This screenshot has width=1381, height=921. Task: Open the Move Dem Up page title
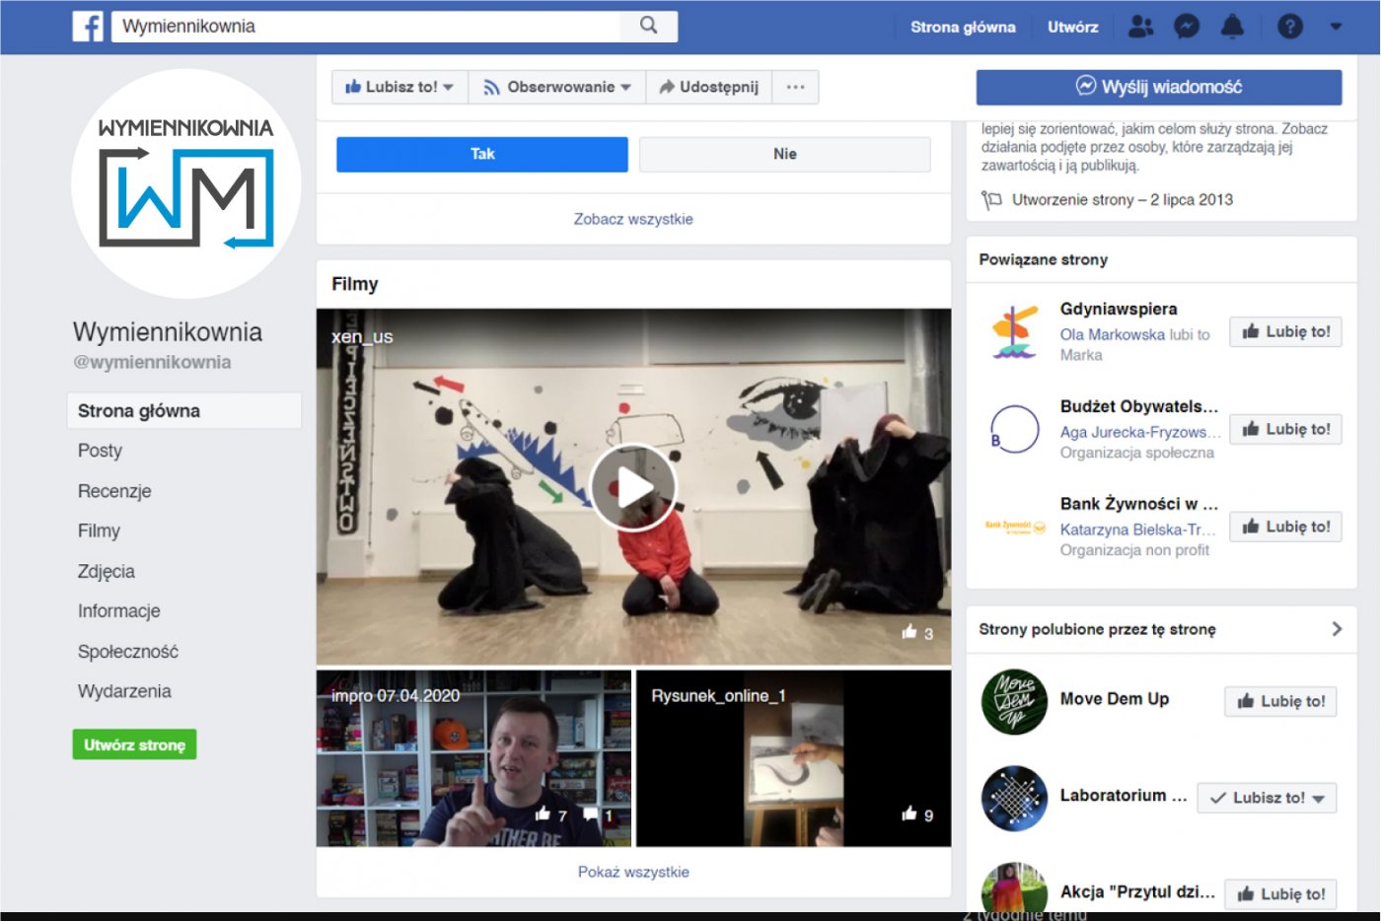tap(1115, 699)
